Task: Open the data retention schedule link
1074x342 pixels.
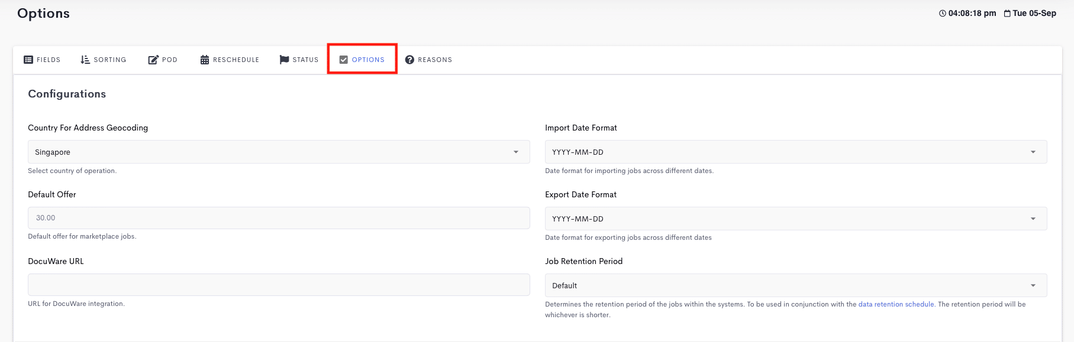Action: click(896, 304)
